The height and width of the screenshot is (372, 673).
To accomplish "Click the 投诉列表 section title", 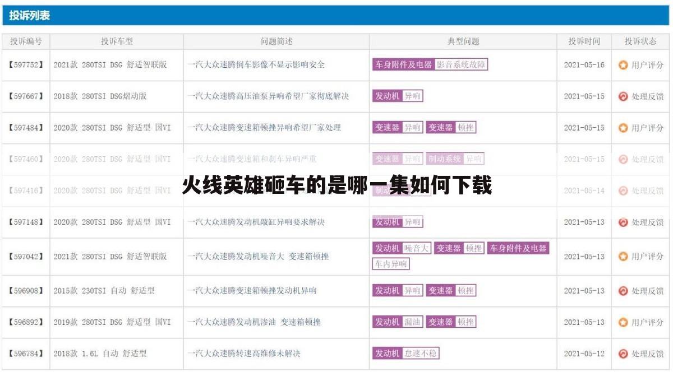I will tap(29, 16).
